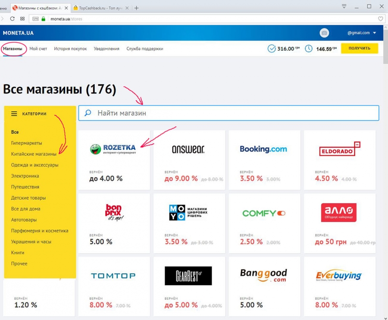This screenshot has height=320, width=388.
Task: Click the ПОЛУЧИТЬ button
Action: click(359, 48)
